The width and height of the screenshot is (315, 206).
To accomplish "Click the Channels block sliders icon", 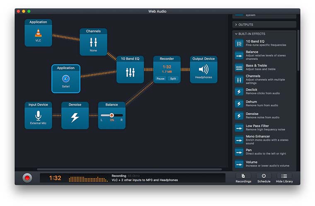I will [x=93, y=42].
